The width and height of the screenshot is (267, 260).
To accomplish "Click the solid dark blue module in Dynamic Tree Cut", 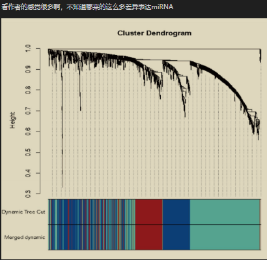I will (176, 212).
